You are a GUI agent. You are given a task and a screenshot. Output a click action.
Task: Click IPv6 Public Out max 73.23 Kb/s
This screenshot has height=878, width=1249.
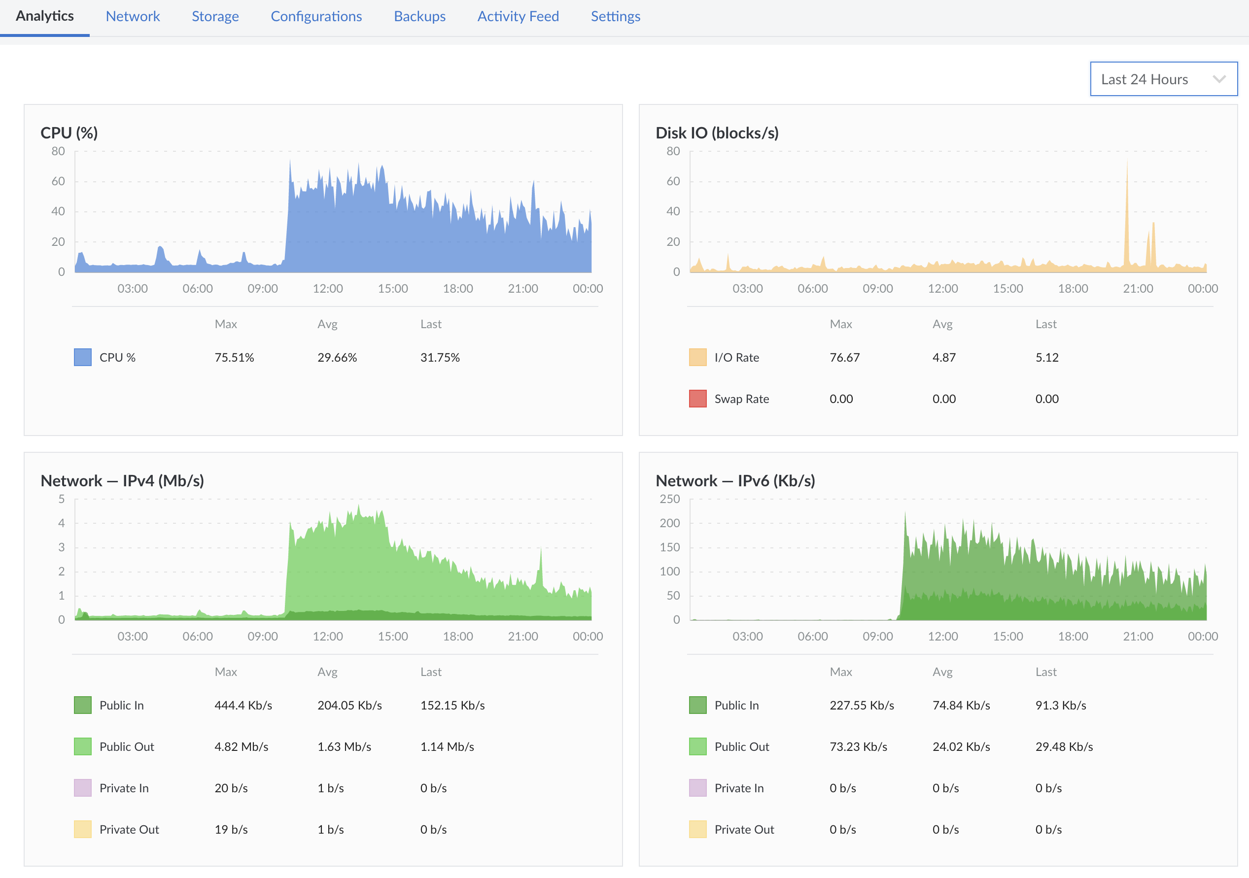click(x=859, y=746)
